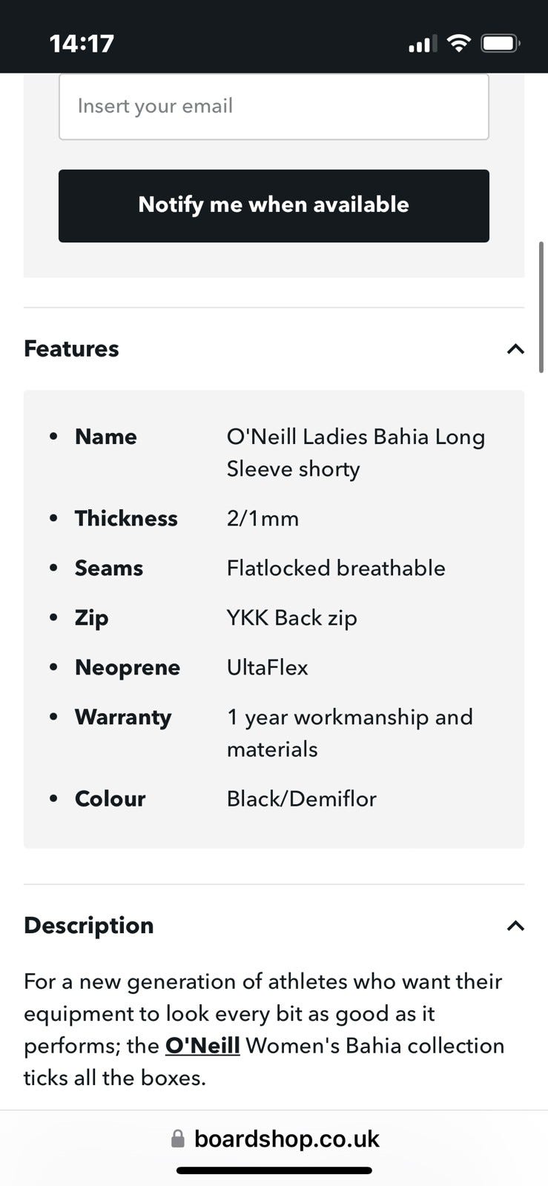Open the O'Neill brand link
The width and height of the screenshot is (548, 1186).
click(x=202, y=1045)
